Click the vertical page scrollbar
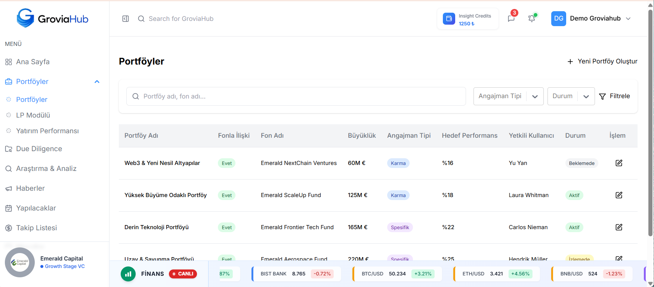Image resolution: width=654 pixels, height=287 pixels. 650,123
